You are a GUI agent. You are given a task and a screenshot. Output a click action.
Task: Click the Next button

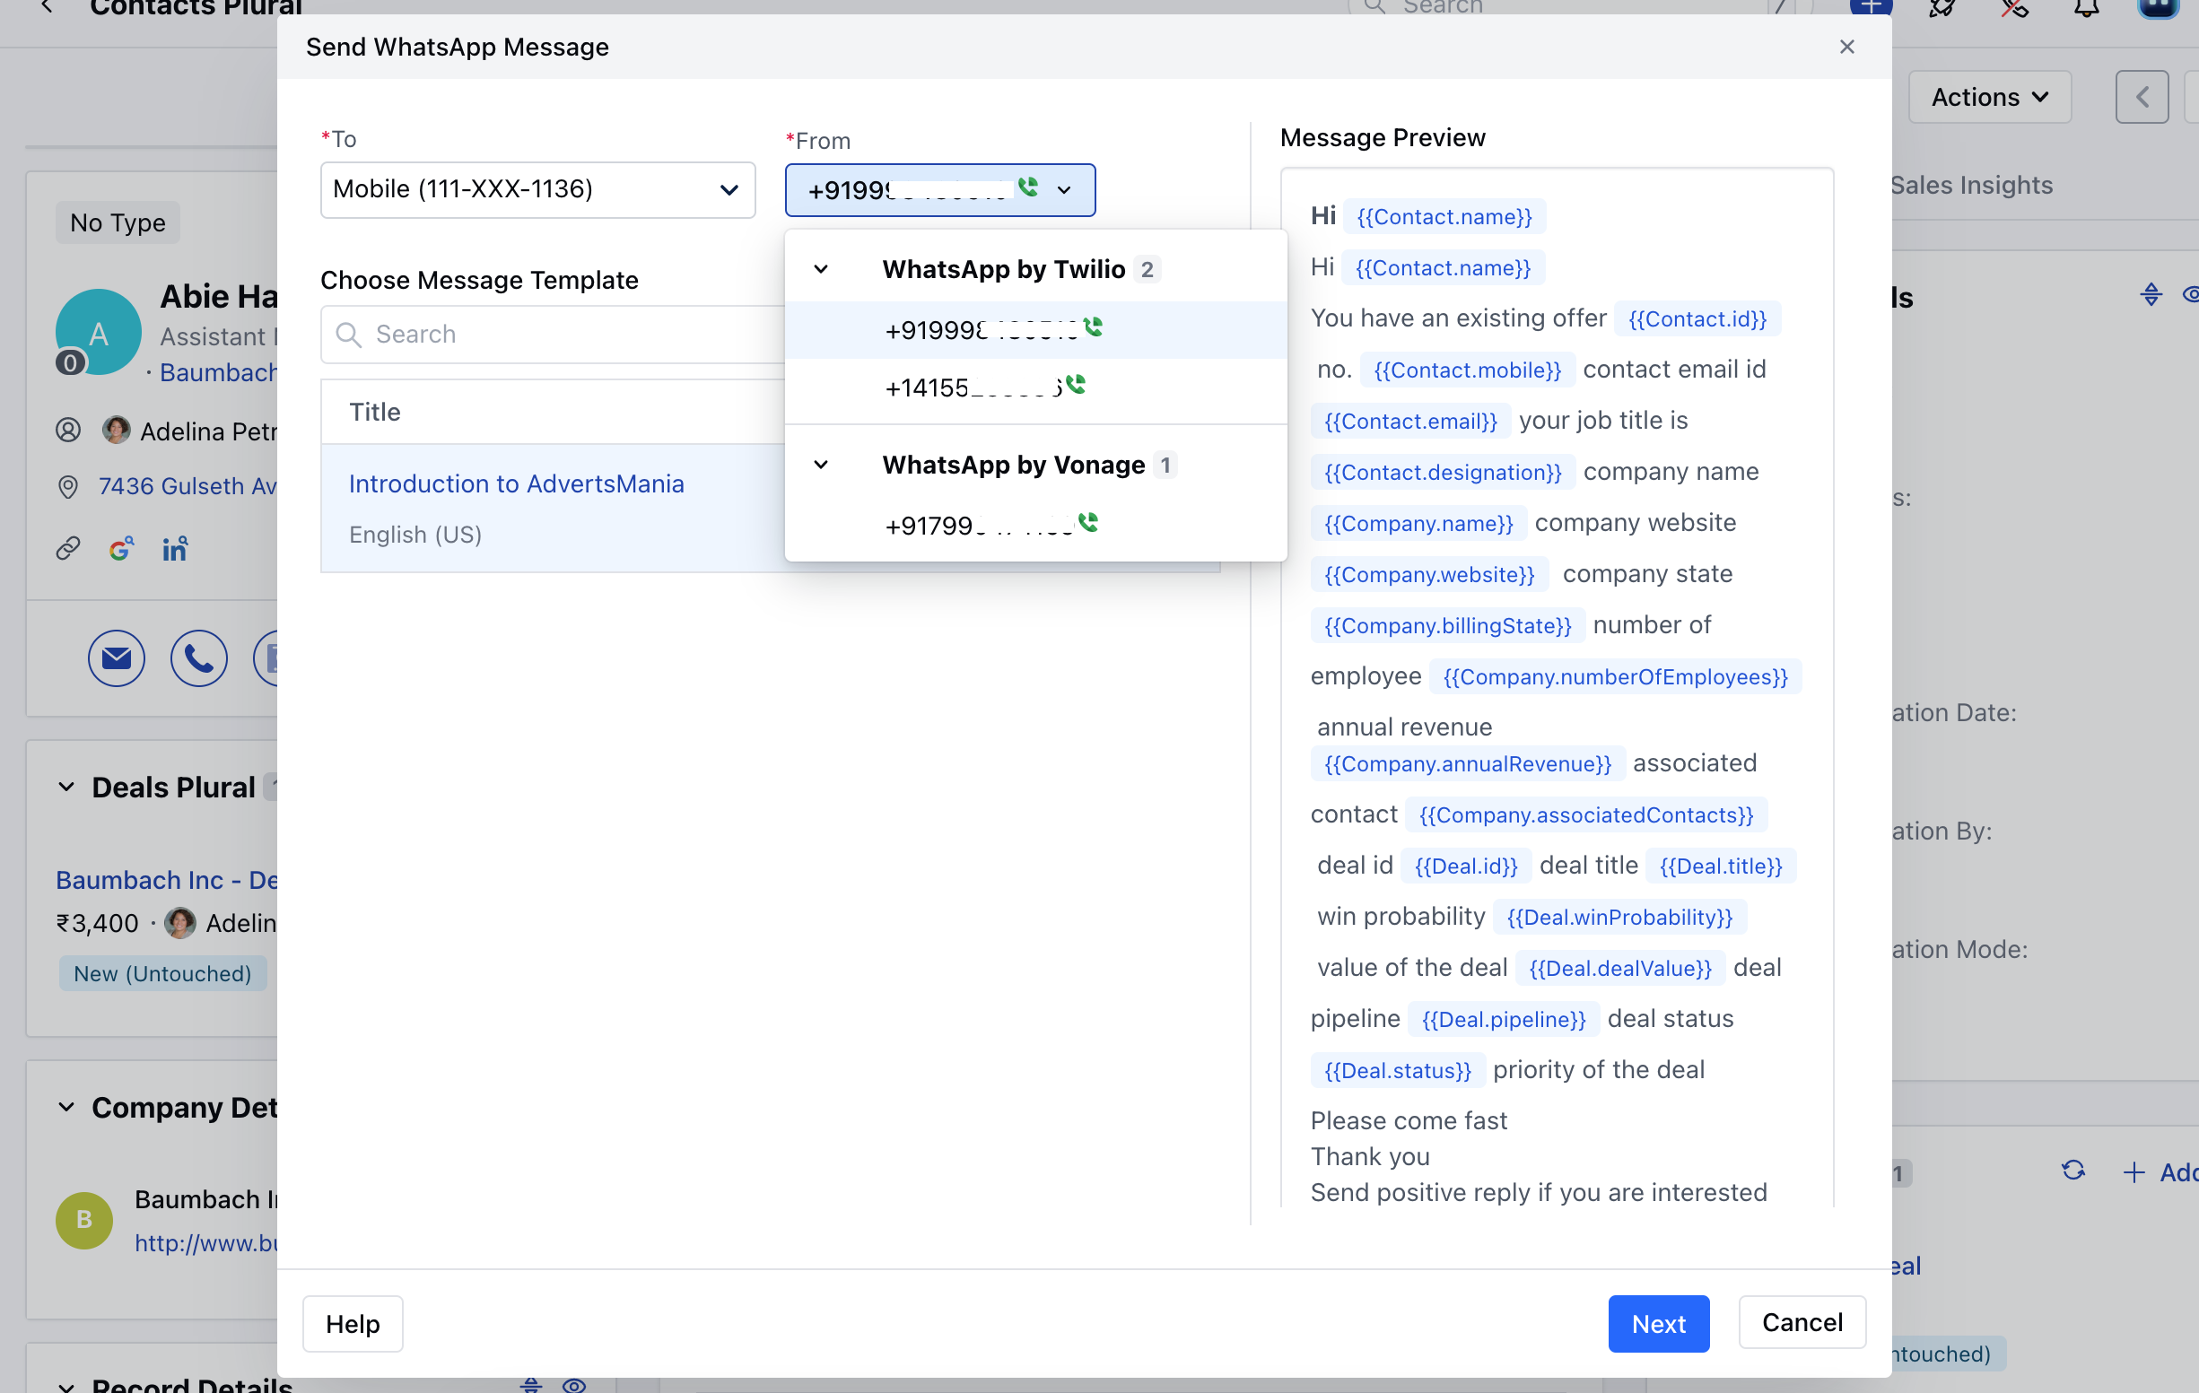tap(1657, 1323)
